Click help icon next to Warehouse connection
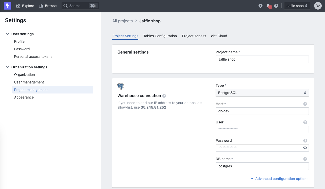 point(164,96)
